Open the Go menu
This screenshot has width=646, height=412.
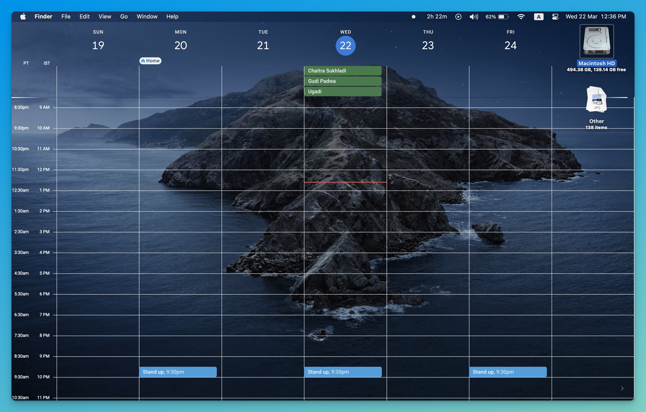click(x=124, y=16)
